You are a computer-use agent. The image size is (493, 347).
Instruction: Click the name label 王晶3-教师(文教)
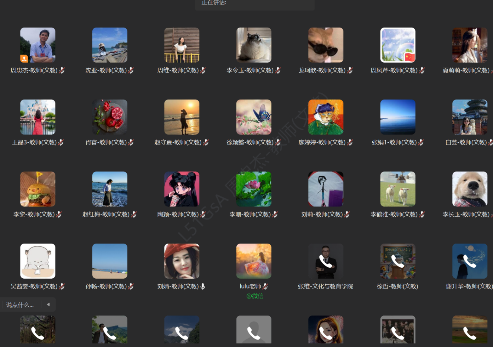pyautogui.click(x=34, y=142)
